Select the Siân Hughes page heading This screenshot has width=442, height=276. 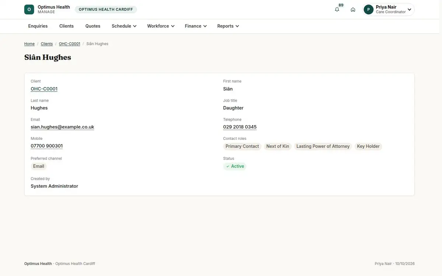(x=48, y=57)
